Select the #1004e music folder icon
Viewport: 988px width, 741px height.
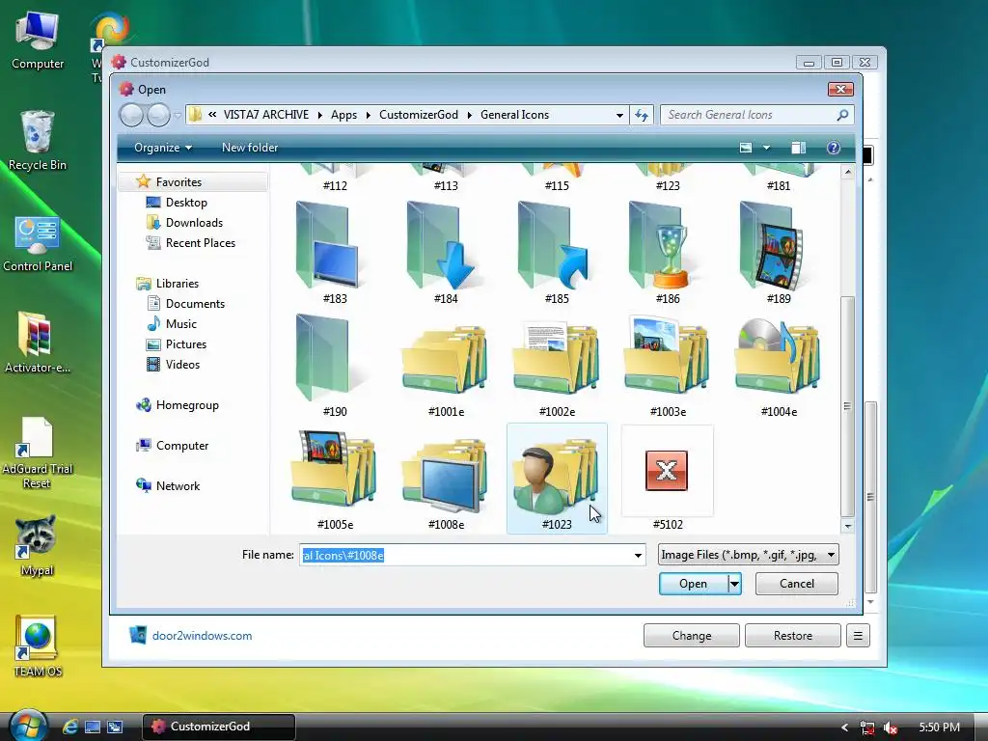[x=779, y=366]
